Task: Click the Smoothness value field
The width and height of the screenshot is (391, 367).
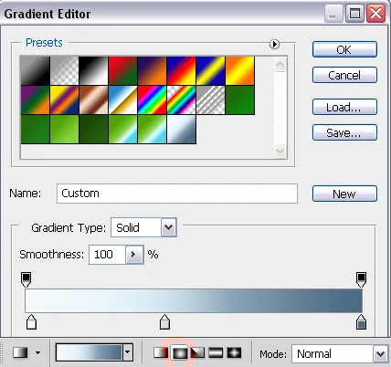Action: (107, 255)
